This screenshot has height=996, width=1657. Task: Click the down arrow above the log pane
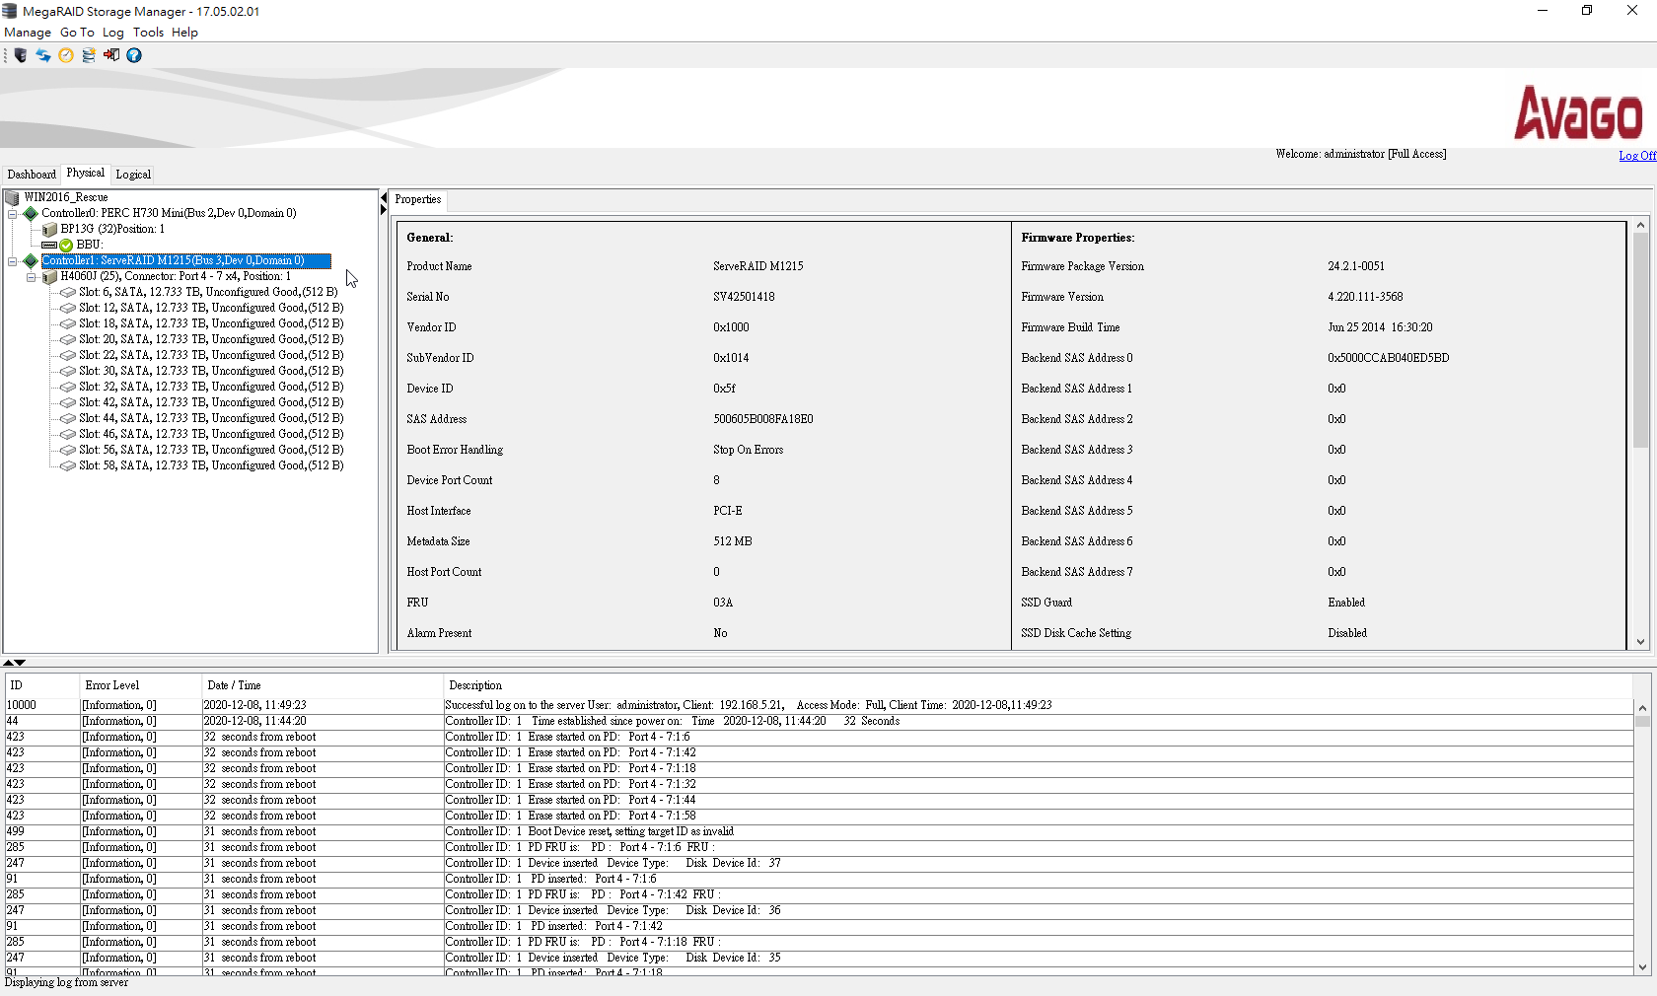pyautogui.click(x=20, y=663)
